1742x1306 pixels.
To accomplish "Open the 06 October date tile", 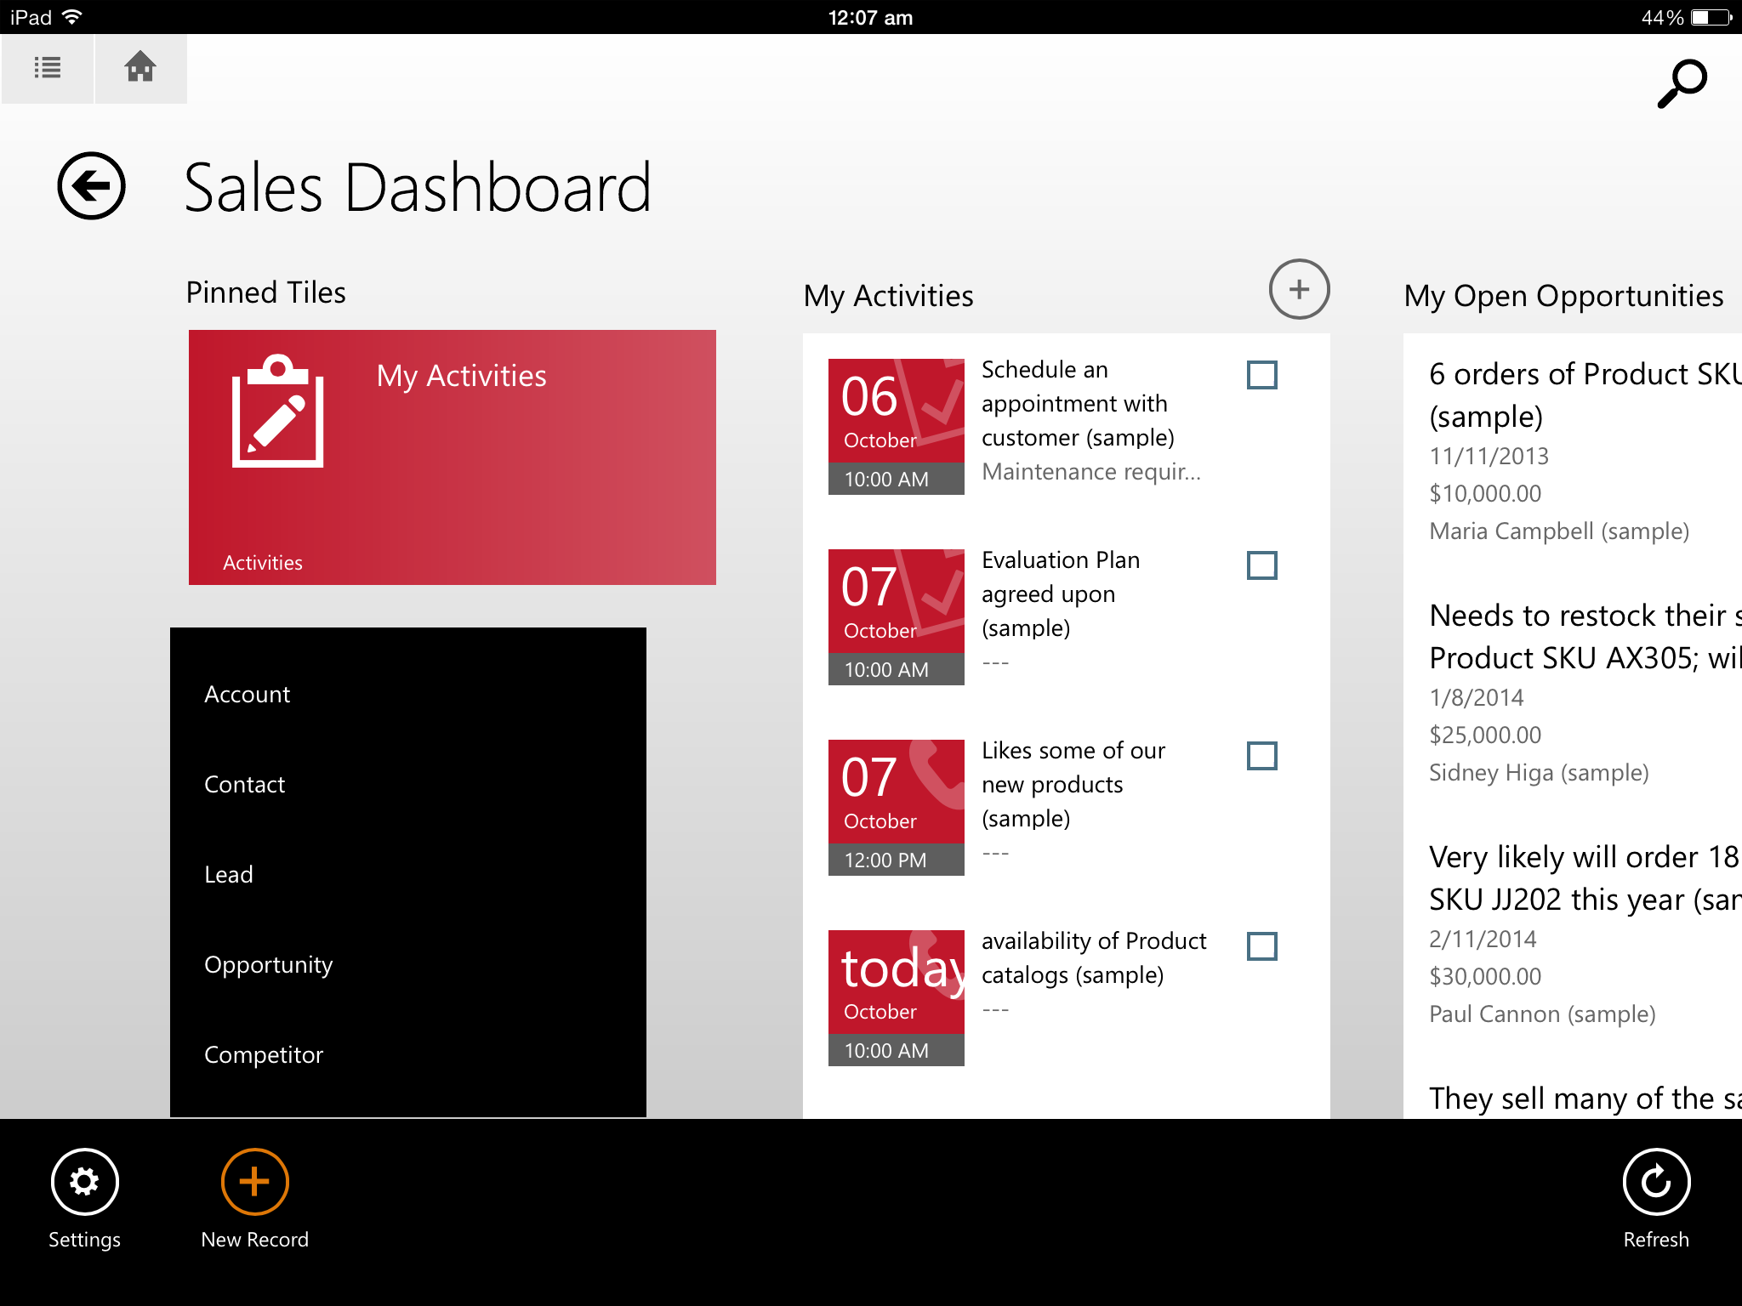I will pyautogui.click(x=896, y=426).
